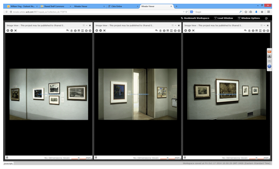
Task: Show metadata info in middle image window
Action: [164, 31]
